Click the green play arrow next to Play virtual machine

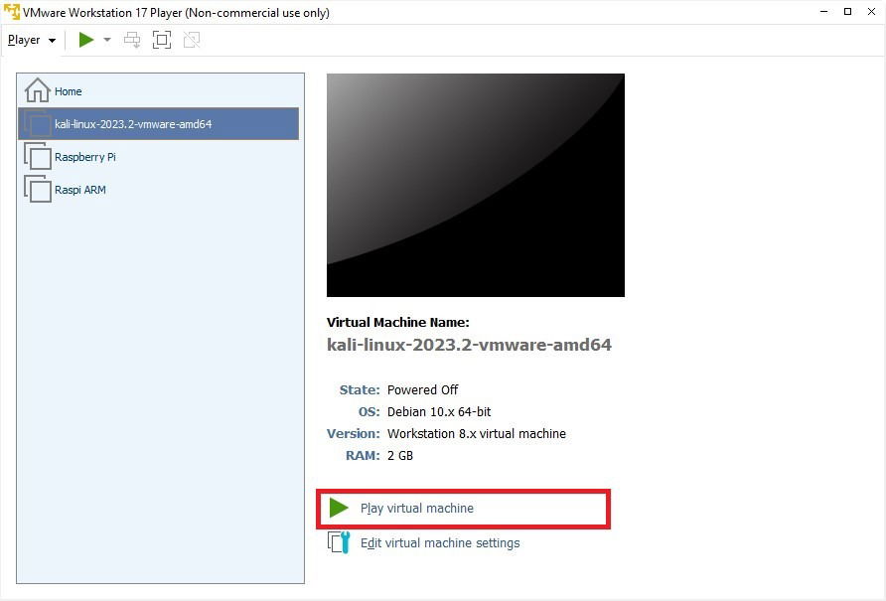click(x=338, y=508)
